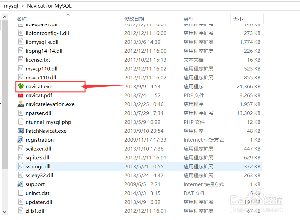Sort files by 修改日期 column header
This screenshot has height=220, width=300.
(134, 19)
